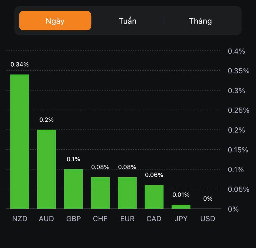Click the EUR currency label

click(127, 219)
